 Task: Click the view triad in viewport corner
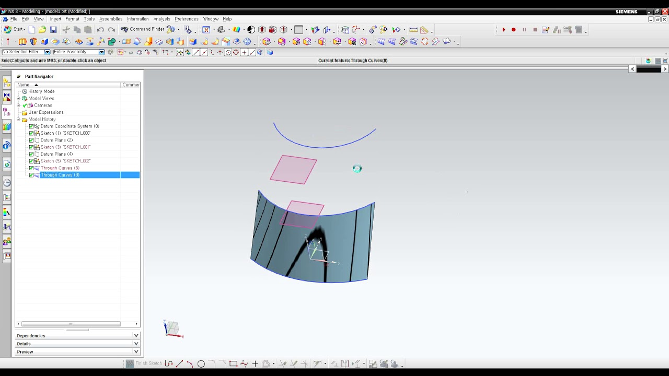(x=173, y=329)
